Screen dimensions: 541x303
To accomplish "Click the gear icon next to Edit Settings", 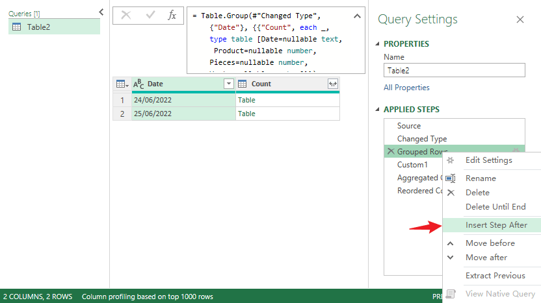I will [450, 160].
